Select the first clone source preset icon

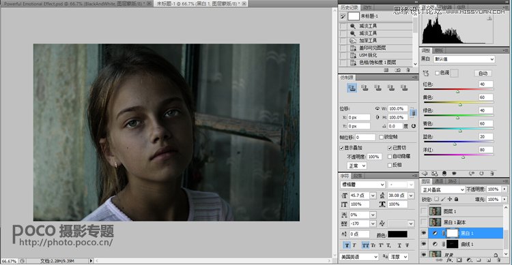point(352,88)
